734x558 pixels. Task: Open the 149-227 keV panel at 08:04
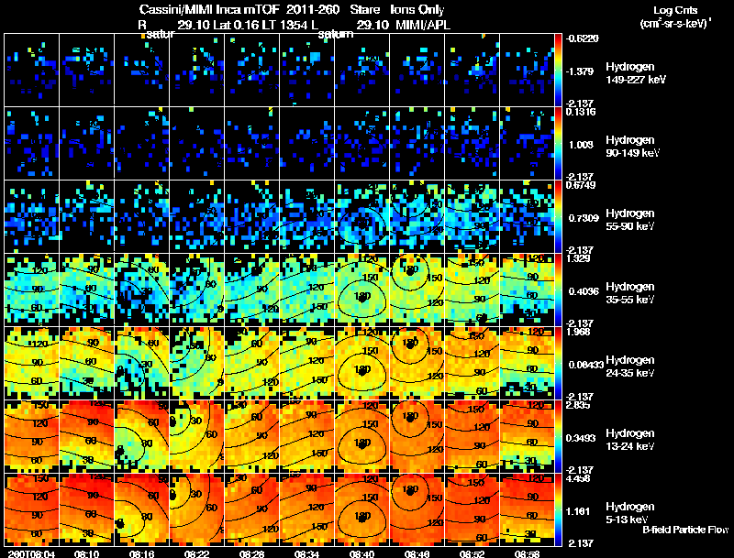(x=32, y=71)
